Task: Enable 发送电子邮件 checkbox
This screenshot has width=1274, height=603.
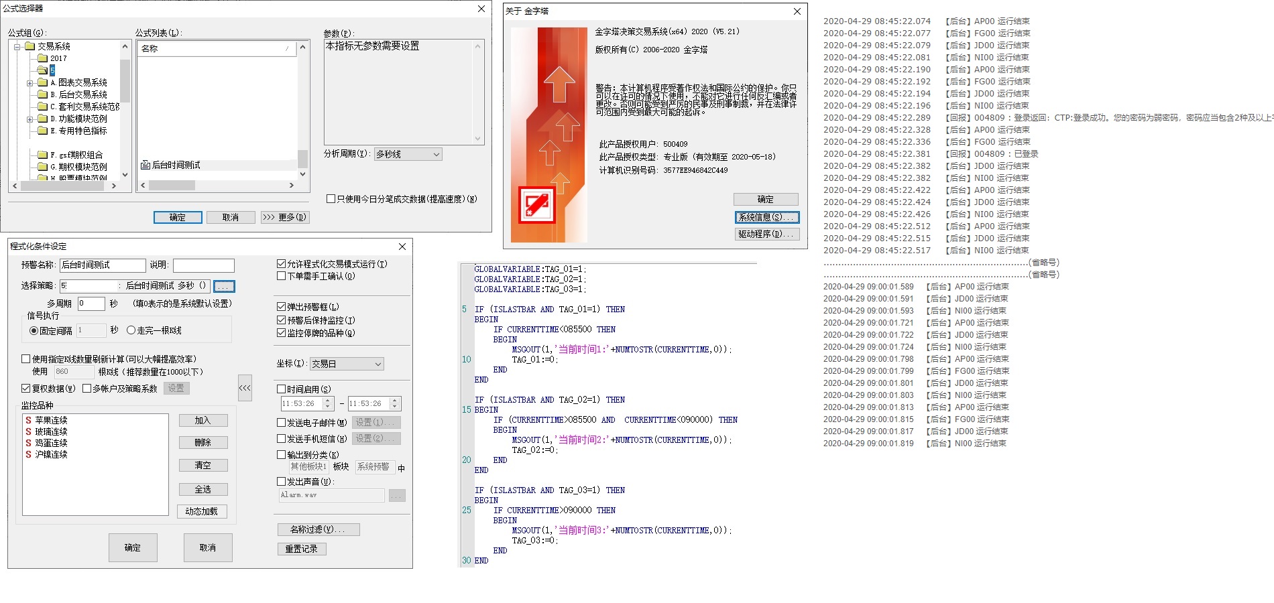Action: coord(282,423)
